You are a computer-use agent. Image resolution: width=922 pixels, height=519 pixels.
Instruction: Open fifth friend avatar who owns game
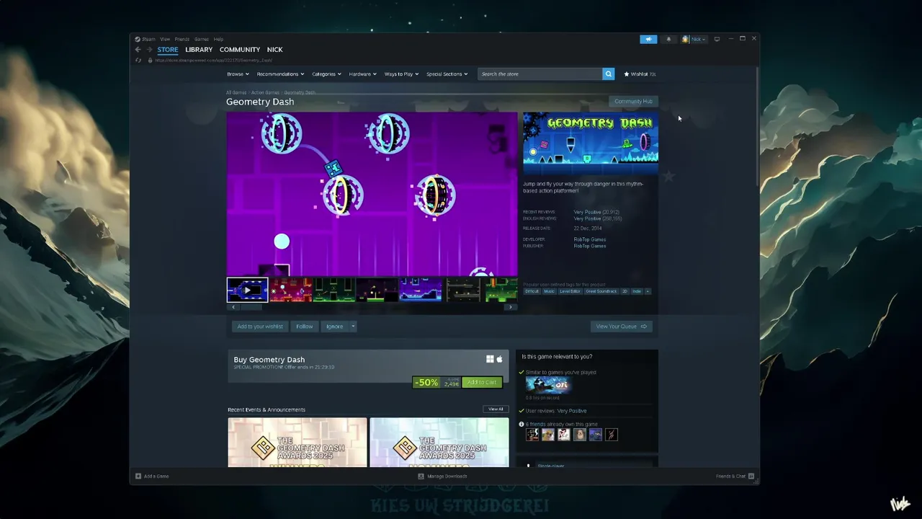596,435
